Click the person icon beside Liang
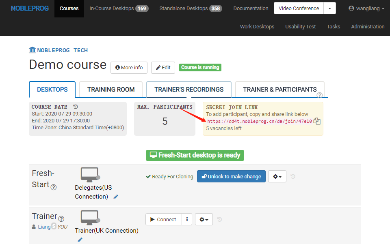 pos(34,227)
